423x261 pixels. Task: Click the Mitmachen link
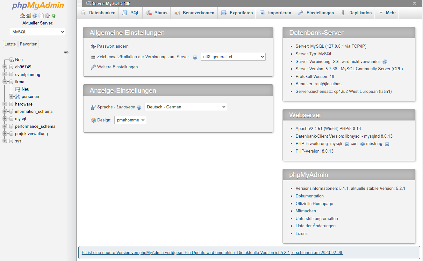(x=306, y=211)
